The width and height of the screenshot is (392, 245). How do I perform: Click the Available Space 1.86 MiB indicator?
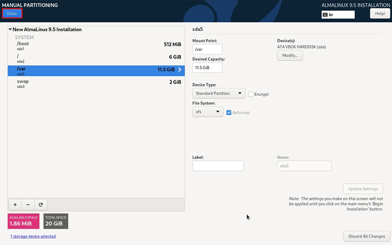tap(24, 221)
